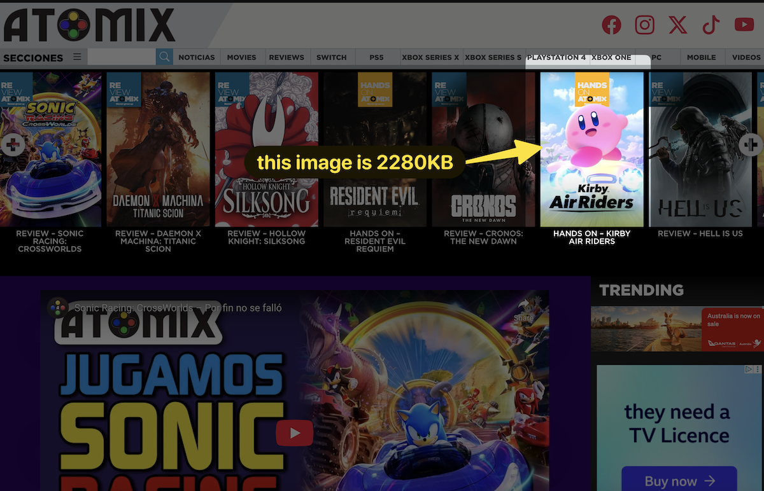Click 'Hands On – Resident Evil Requiem' caption
Image resolution: width=764 pixels, height=491 pixels.
point(375,241)
